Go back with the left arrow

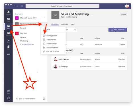tap(14, 6)
